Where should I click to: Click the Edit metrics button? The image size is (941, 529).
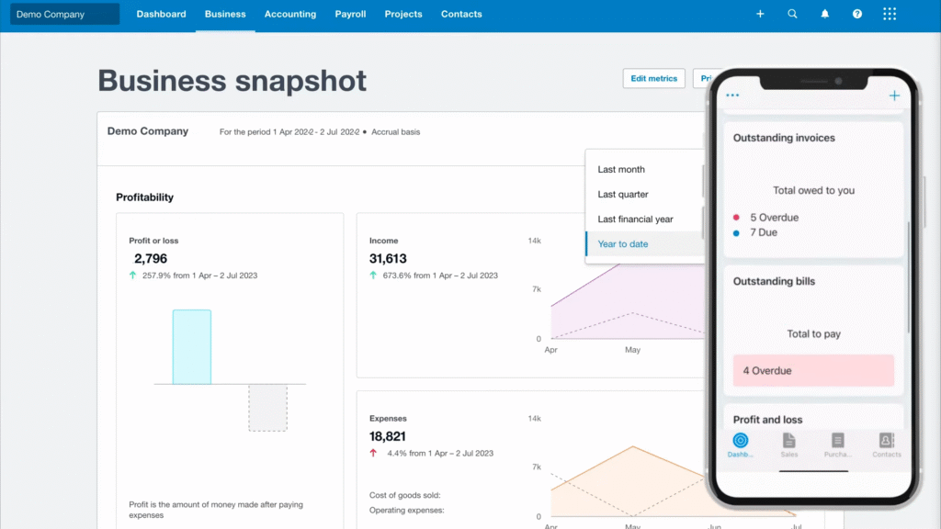click(653, 79)
